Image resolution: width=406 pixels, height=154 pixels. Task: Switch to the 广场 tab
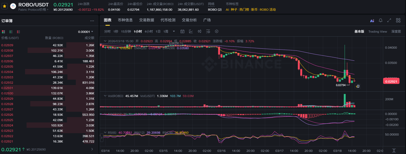pos(207,20)
